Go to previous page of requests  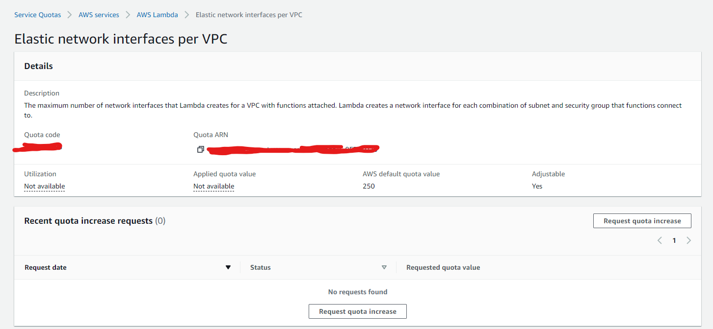click(x=660, y=240)
